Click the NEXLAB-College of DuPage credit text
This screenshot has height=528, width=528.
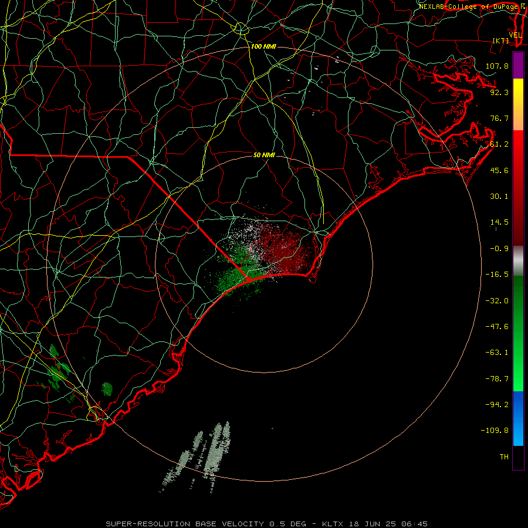[469, 6]
